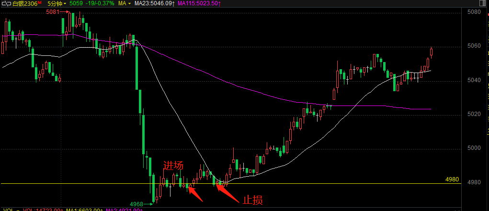Toggle the side panel layout icon

pyautogui.click(x=482, y=4)
